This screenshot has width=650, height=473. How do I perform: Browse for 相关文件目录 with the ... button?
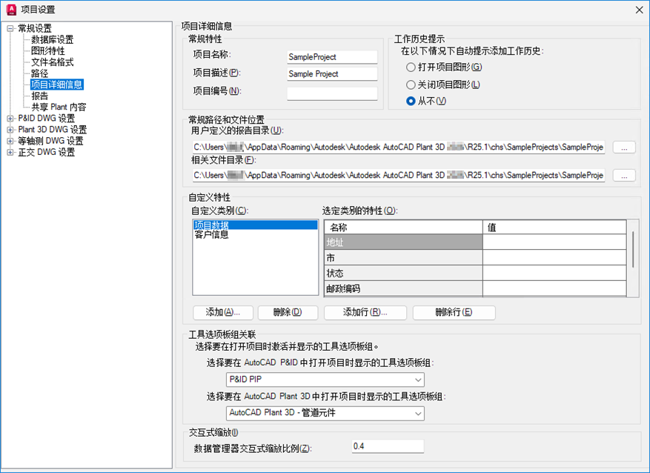click(x=624, y=176)
